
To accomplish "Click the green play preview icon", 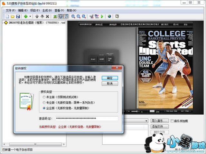I will (x=102, y=16).
